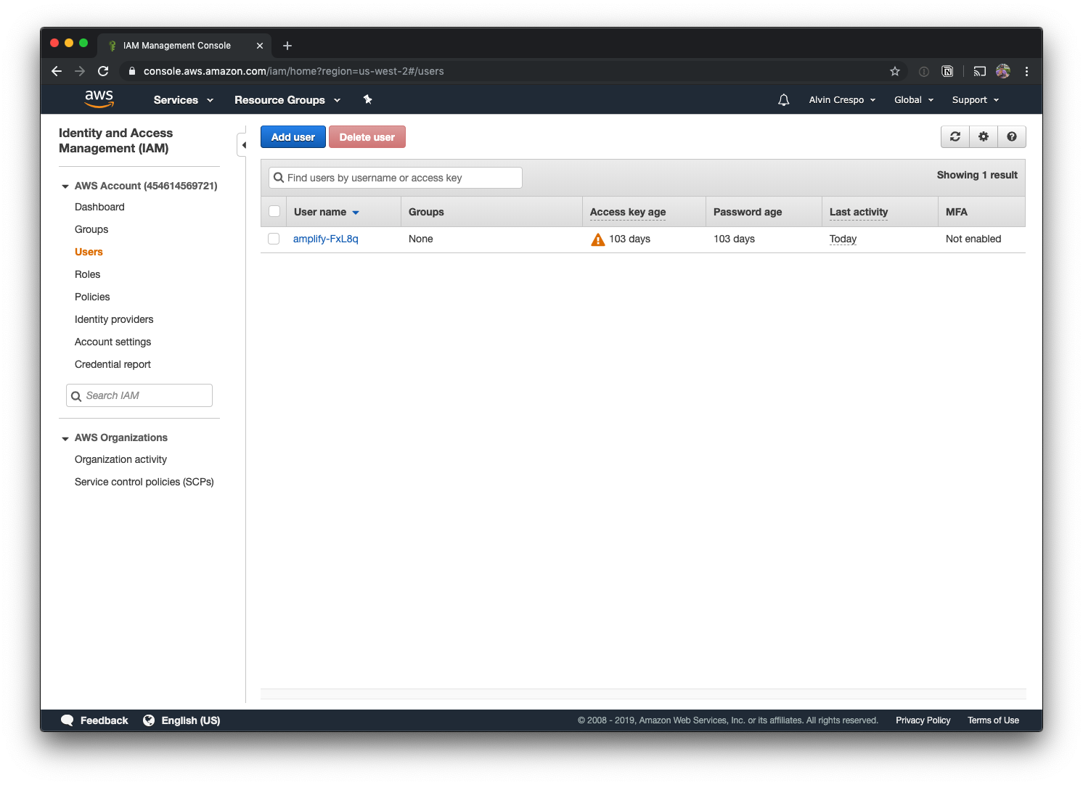The image size is (1083, 785).
Task: Click the access key age warning icon
Action: tap(597, 239)
